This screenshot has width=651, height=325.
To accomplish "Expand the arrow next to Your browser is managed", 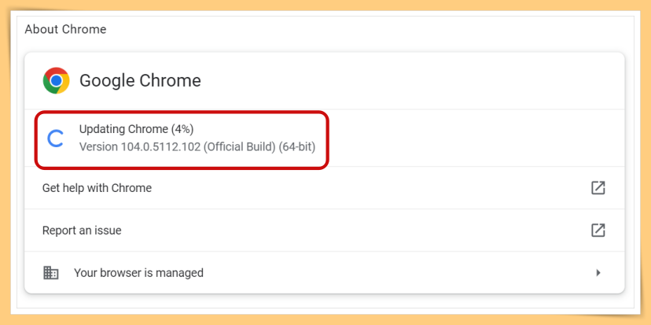I will click(x=598, y=273).
